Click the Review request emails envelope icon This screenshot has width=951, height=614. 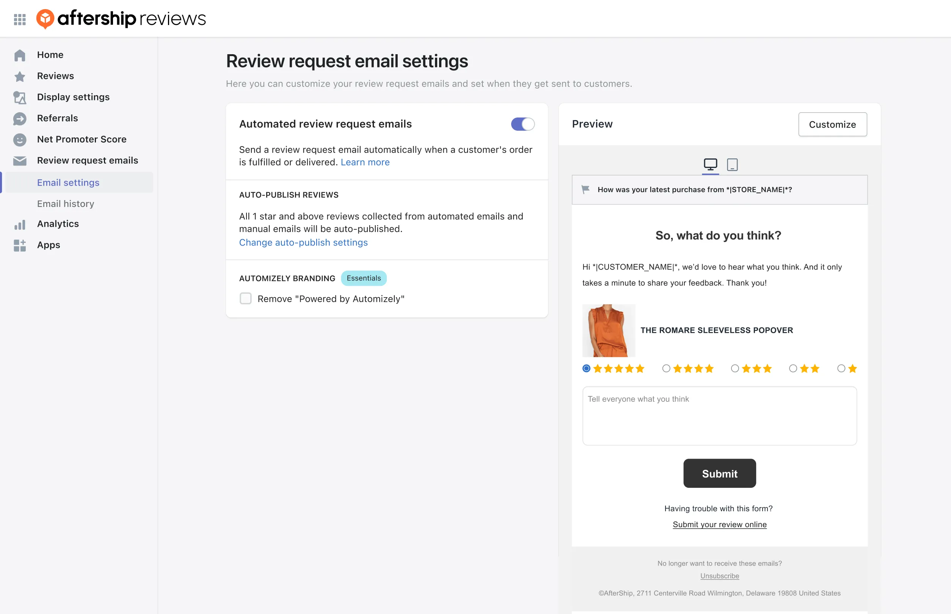pos(20,161)
